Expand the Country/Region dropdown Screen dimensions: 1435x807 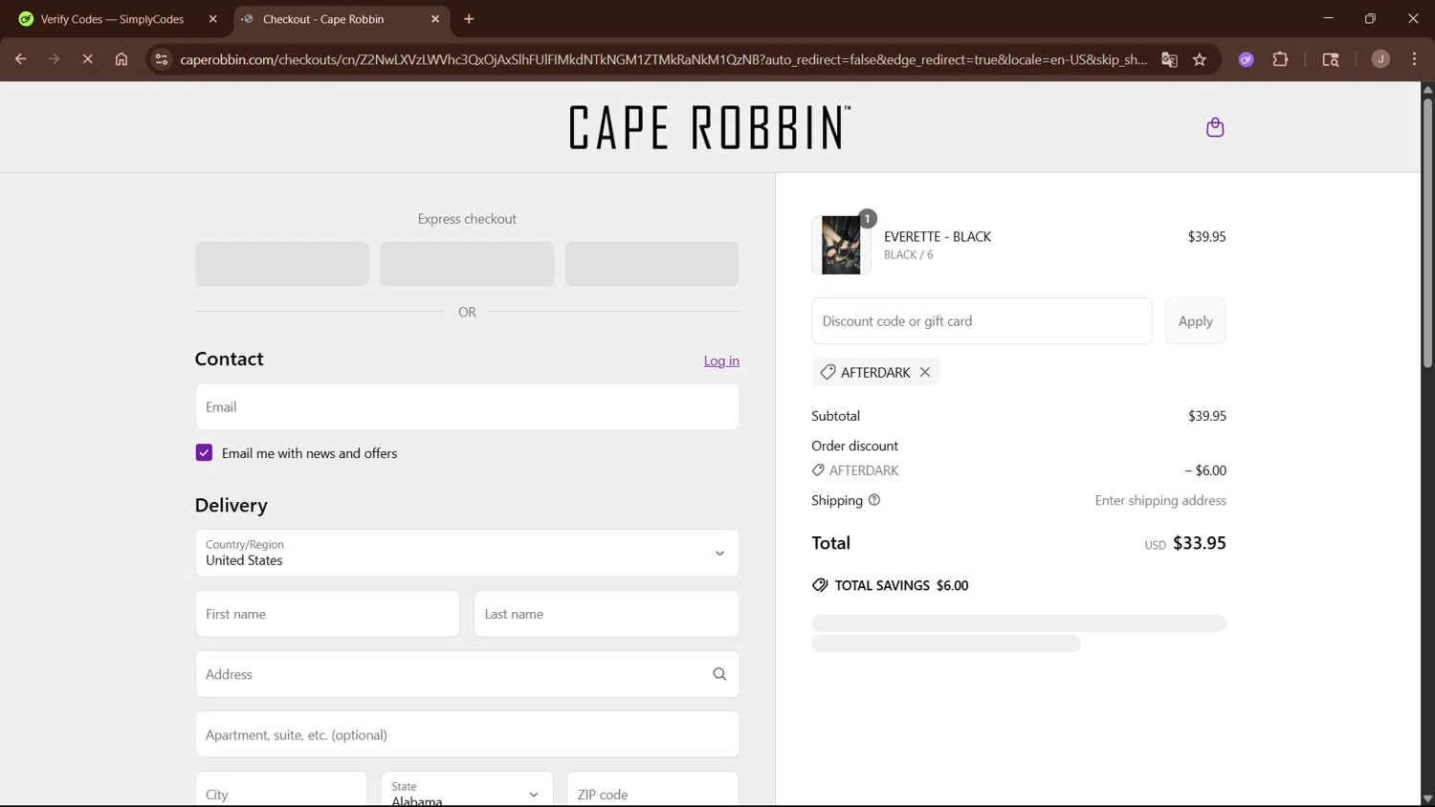tap(467, 553)
